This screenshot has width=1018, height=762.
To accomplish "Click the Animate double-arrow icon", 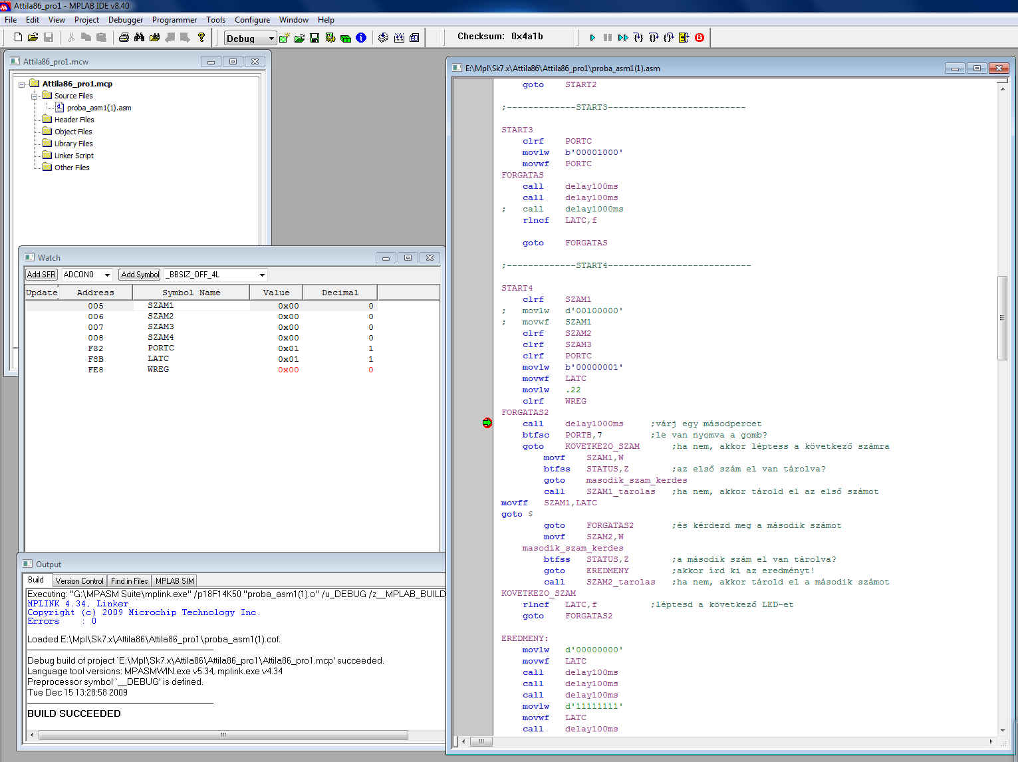I will click(x=623, y=38).
